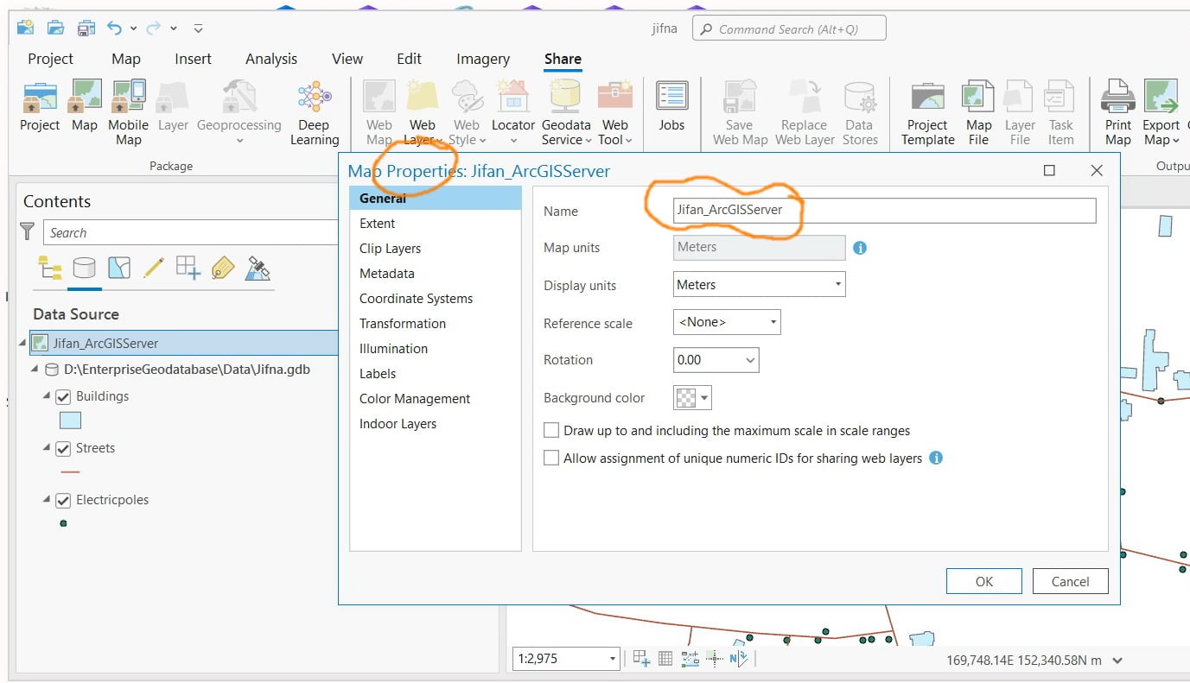Viewport: 1190px width, 683px height.
Task: Open Data Stores manager icon
Action: 860,97
